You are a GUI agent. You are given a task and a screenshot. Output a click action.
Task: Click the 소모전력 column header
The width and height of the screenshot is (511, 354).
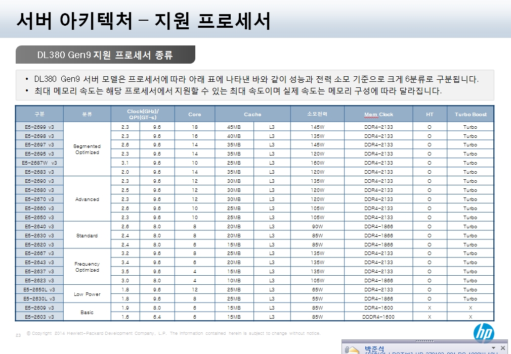[x=317, y=114]
